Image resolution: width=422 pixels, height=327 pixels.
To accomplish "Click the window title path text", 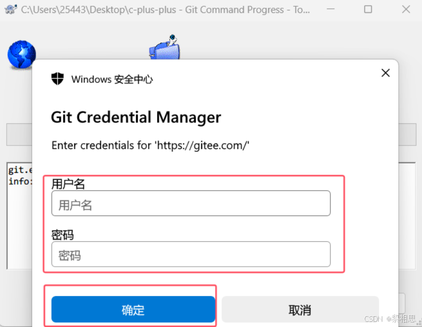I will (165, 10).
